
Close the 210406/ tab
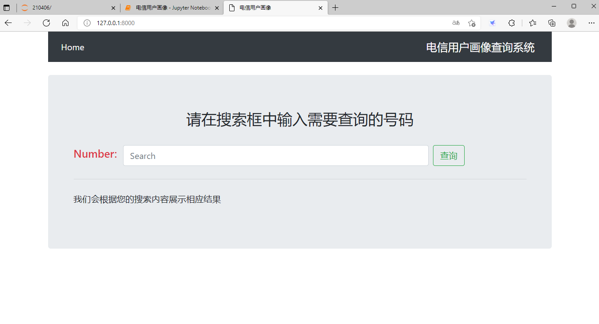[113, 8]
